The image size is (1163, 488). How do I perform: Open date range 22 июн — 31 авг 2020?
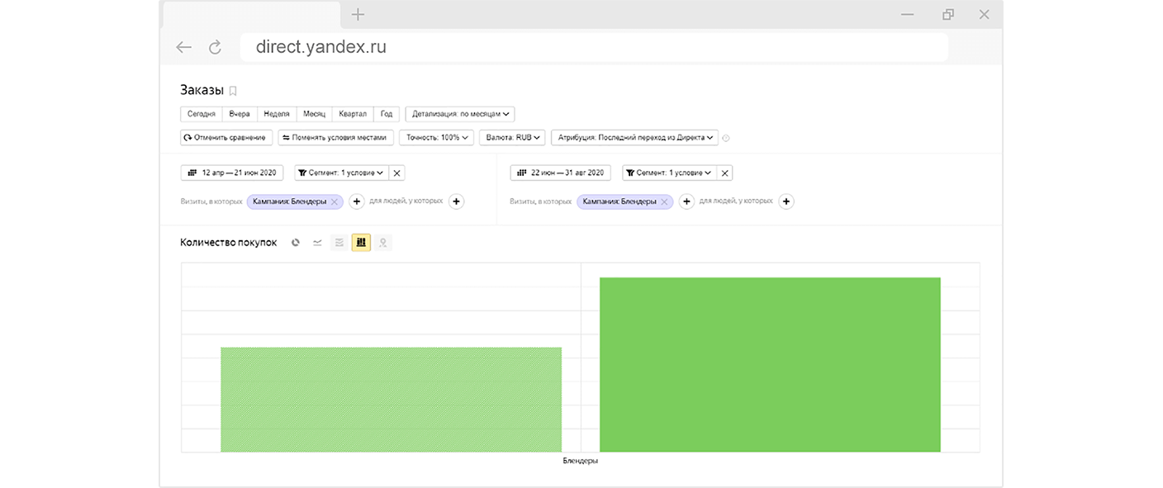(x=561, y=173)
